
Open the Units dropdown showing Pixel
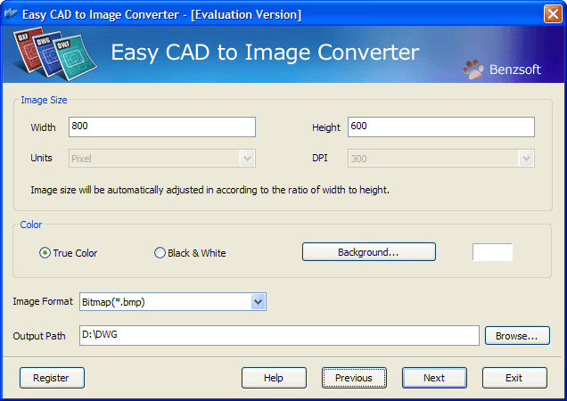click(x=162, y=159)
